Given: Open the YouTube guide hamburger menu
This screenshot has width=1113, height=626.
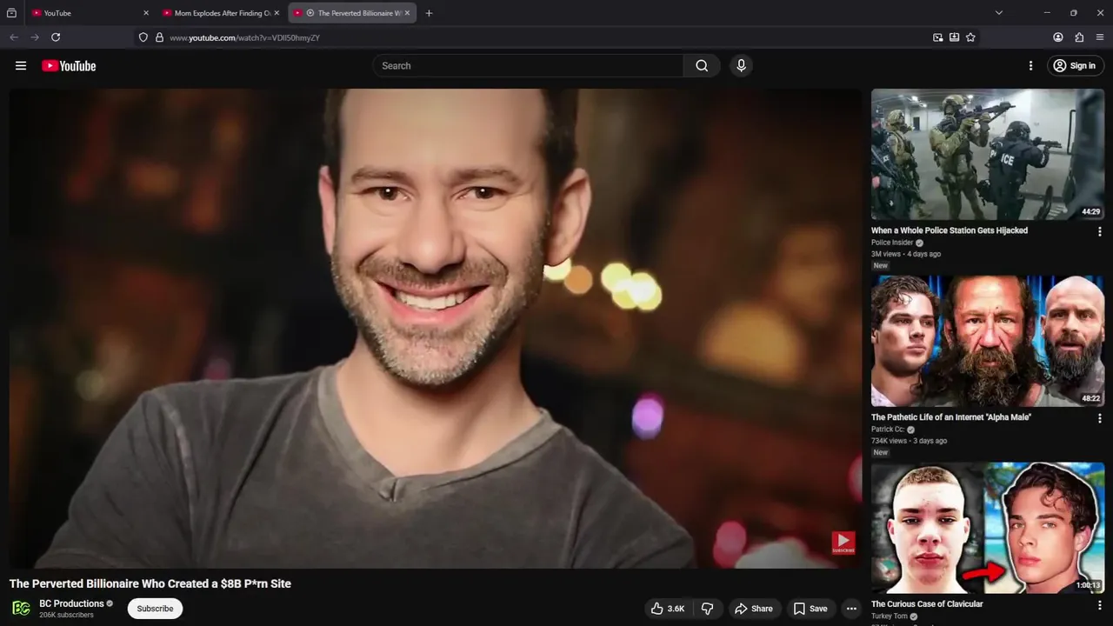Looking at the screenshot, I should (21, 66).
